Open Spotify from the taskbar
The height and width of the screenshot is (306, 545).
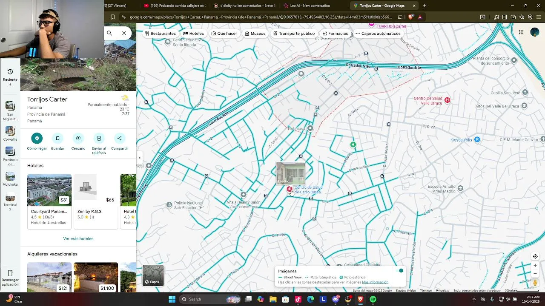(x=373, y=299)
